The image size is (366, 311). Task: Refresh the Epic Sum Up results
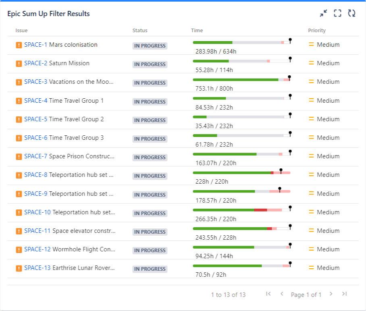pos(352,13)
